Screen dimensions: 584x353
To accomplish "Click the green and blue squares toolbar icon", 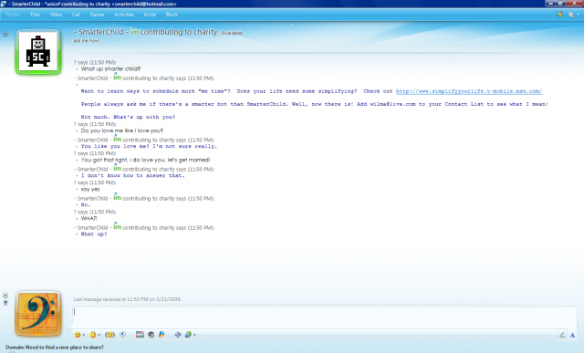I will tap(188, 335).
